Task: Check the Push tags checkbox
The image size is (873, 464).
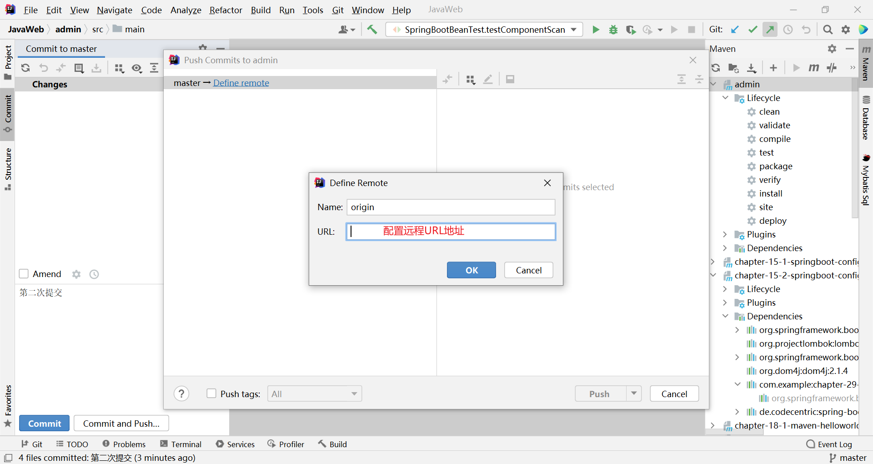Action: coord(211,393)
